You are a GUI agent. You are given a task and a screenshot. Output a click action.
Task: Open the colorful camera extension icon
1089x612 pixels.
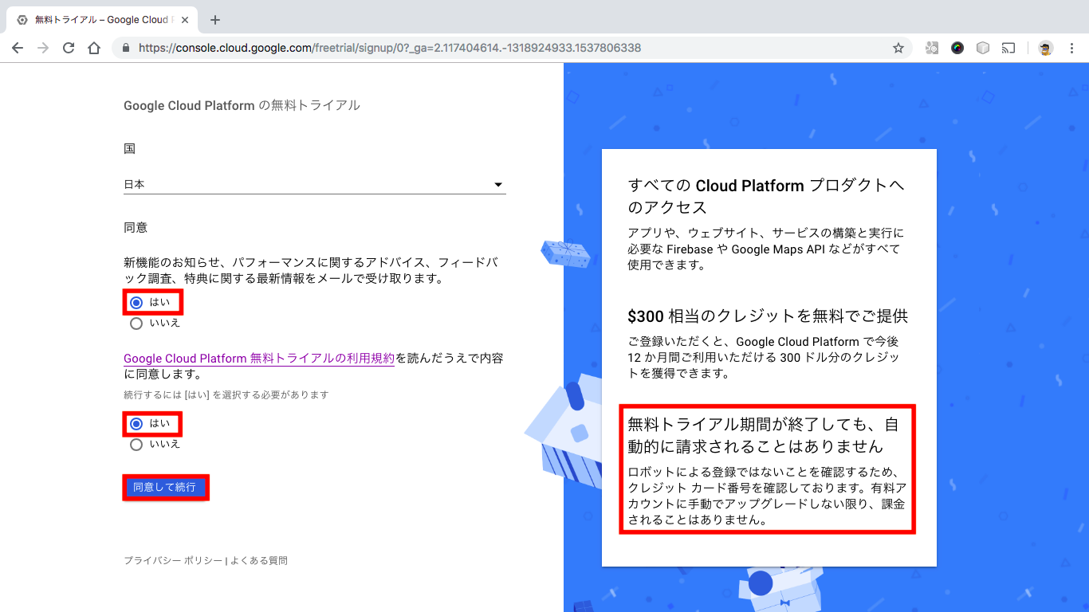tap(957, 48)
